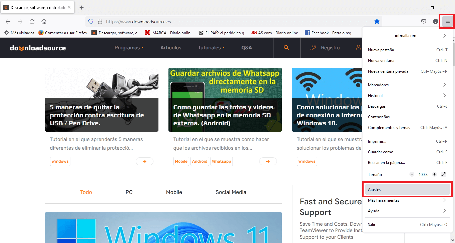Screen dimensions: 455x243
Task: Open the USB write protection article thumbnail
Action: point(102,100)
